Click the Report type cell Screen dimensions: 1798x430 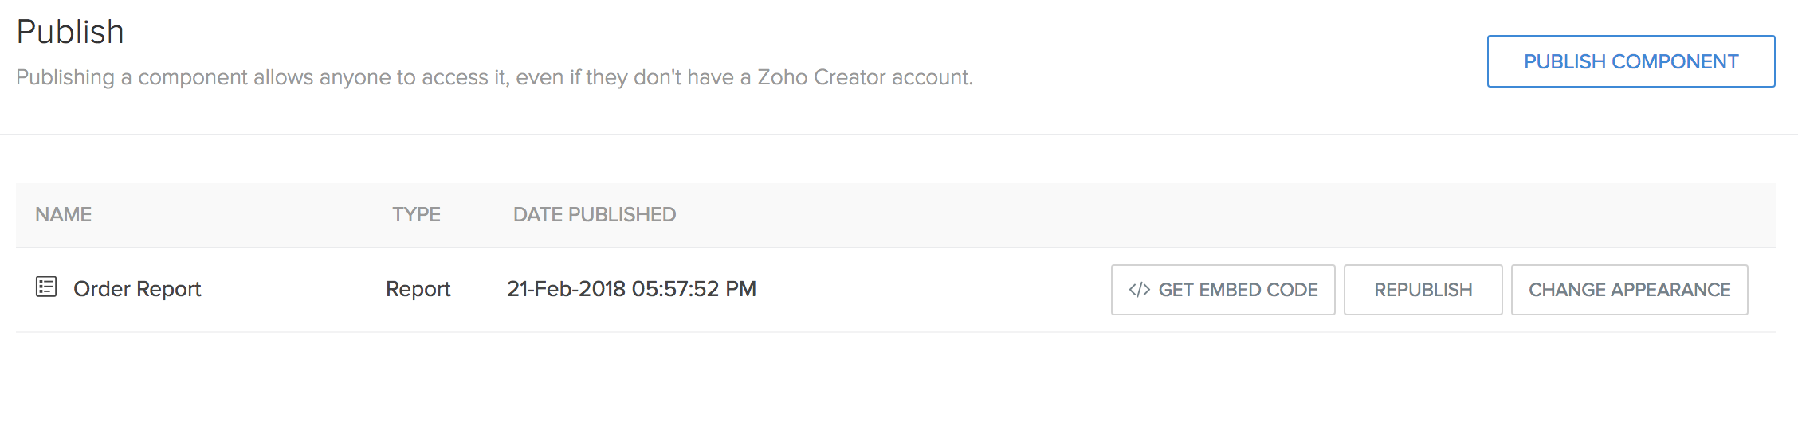coord(418,289)
